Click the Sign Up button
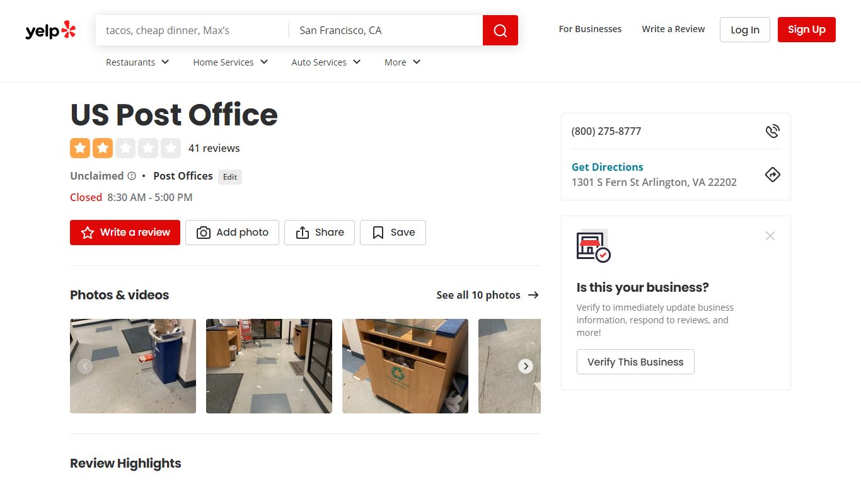Screen dimensions: 861x484 807,30
